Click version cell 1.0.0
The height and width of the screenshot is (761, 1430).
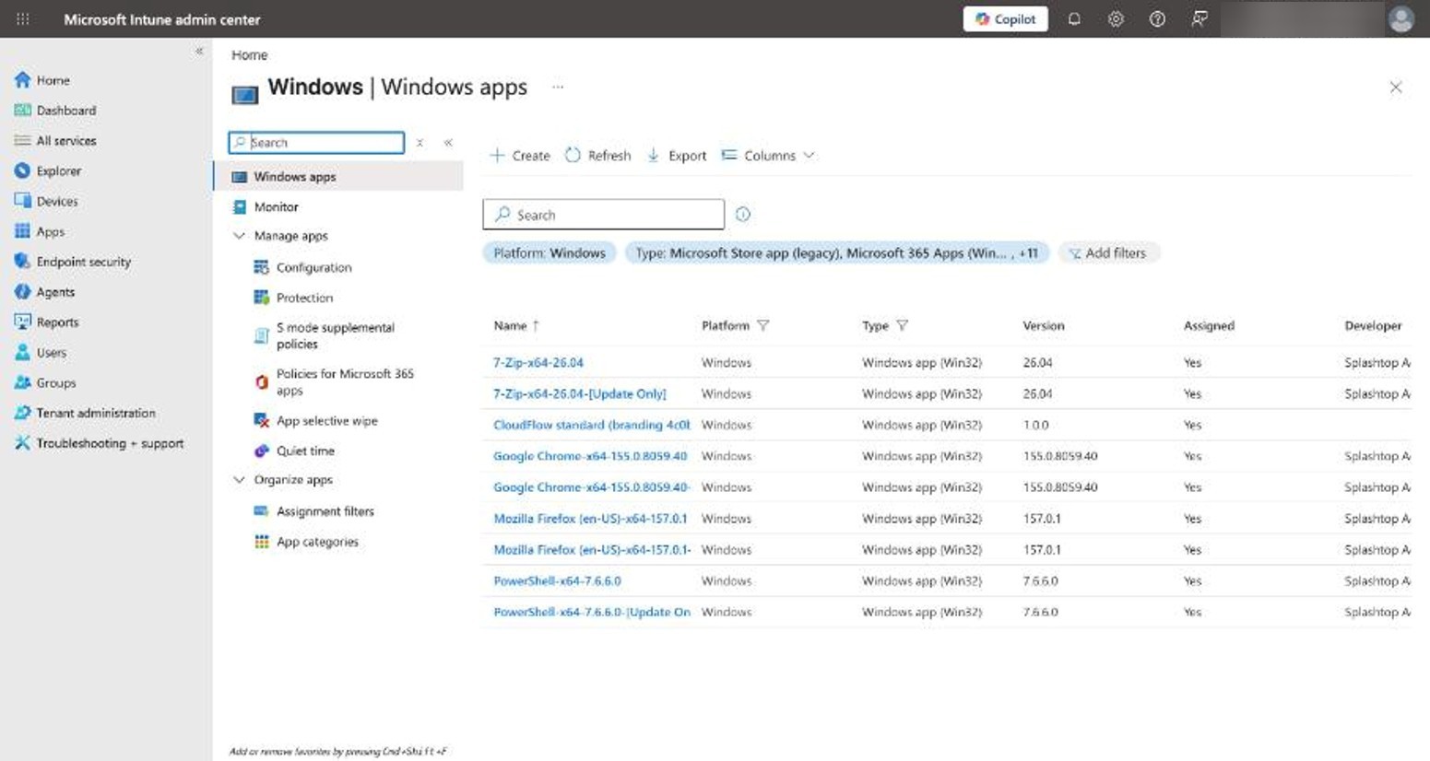[x=1036, y=425]
